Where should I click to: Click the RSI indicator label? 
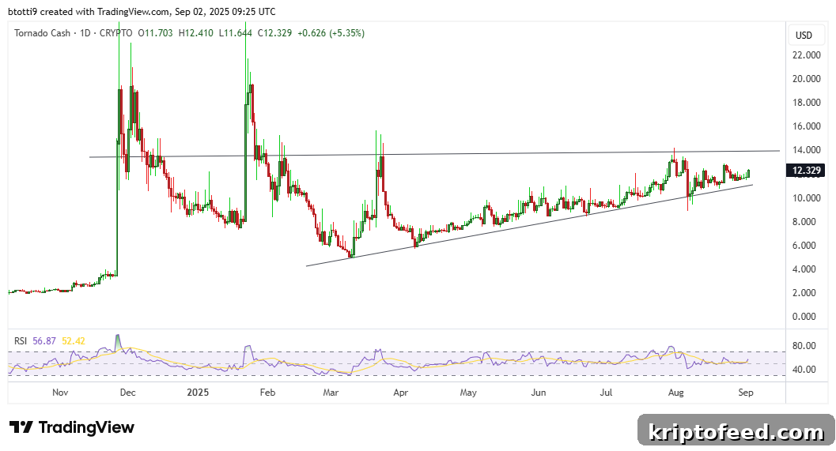coord(21,340)
